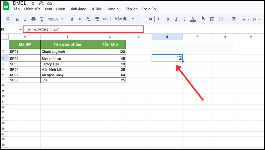Print the spreadsheet
Screen dimensions: 265x150
pyautogui.click(x=33, y=19)
